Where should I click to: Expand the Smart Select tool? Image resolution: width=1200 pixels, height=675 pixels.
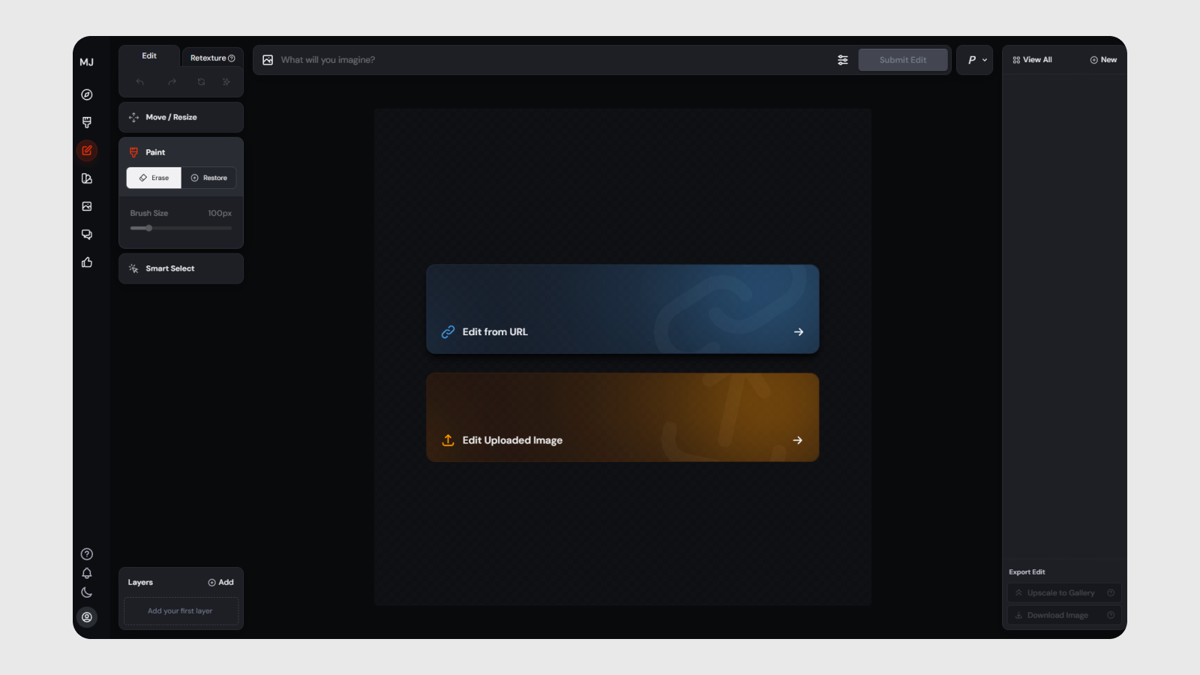(x=180, y=268)
